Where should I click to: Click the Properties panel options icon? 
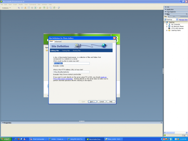click(161, 123)
